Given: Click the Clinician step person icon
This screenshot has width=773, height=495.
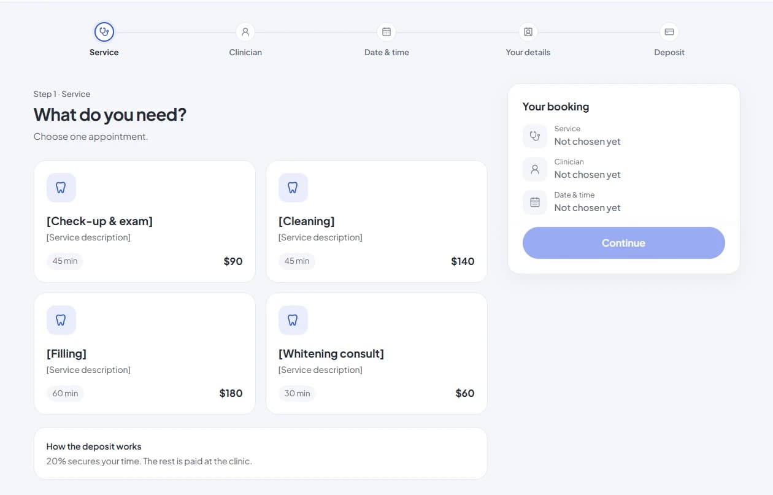Looking at the screenshot, I should click(x=245, y=32).
